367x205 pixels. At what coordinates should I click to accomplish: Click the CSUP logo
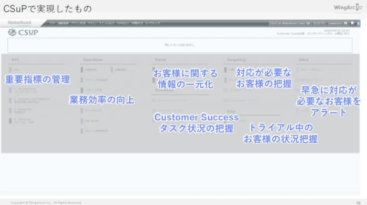pos(23,32)
